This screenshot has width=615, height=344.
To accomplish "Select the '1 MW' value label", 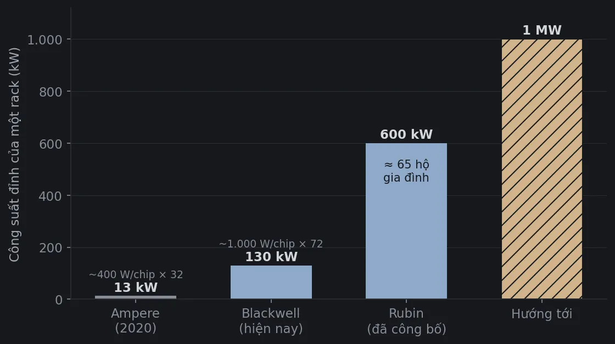I will (542, 30).
